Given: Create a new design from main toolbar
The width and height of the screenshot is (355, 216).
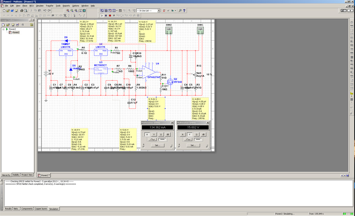Looking at the screenshot, I should (4, 11).
